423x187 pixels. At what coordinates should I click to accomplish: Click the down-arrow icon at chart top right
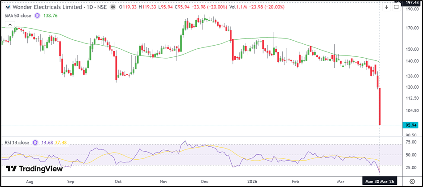coord(386,7)
